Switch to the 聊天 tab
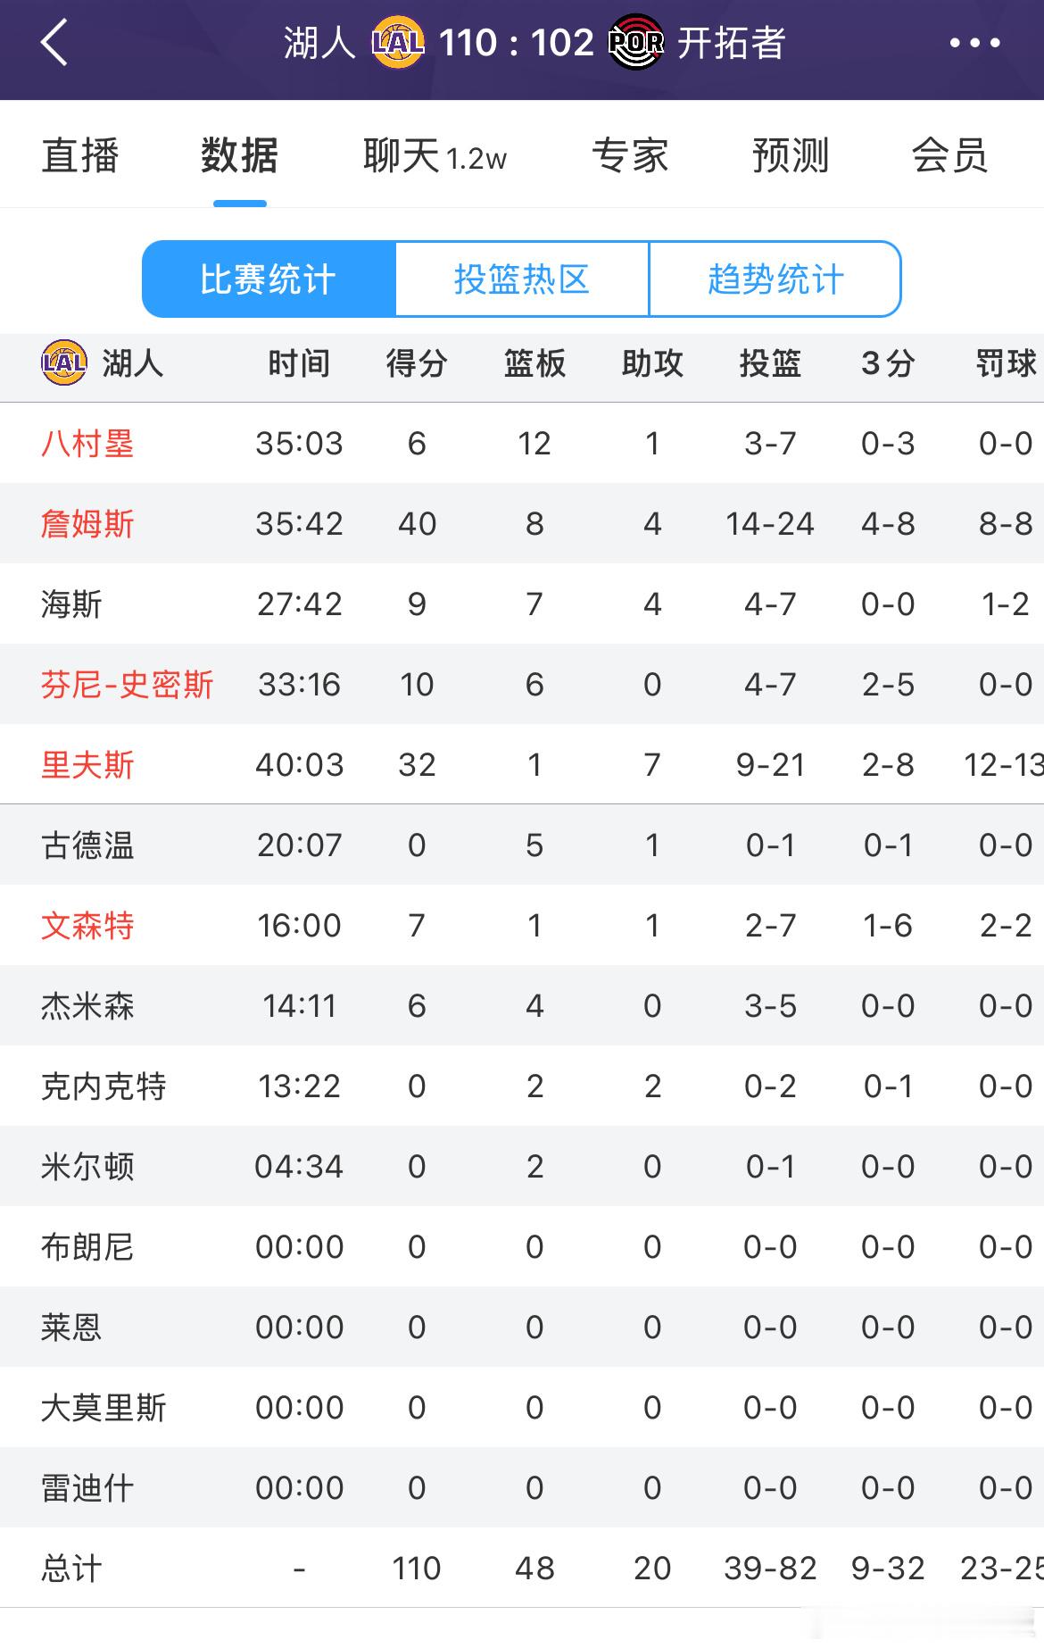Screen dimensions: 1044x1648 point(435,155)
